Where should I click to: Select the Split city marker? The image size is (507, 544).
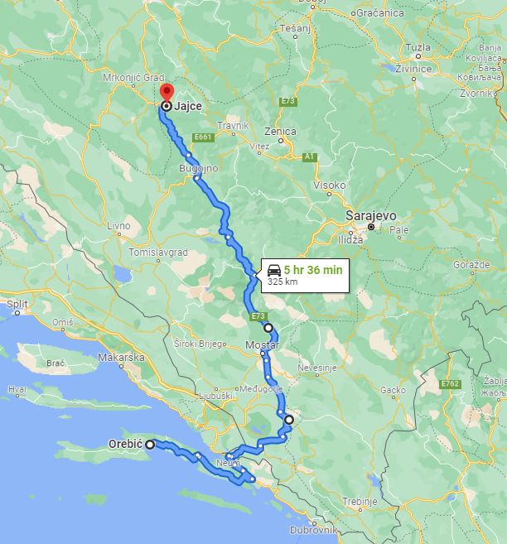click(17, 313)
